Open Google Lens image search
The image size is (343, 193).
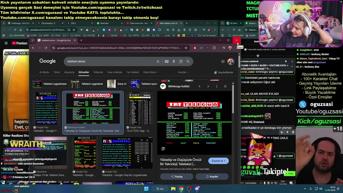tap(181, 61)
